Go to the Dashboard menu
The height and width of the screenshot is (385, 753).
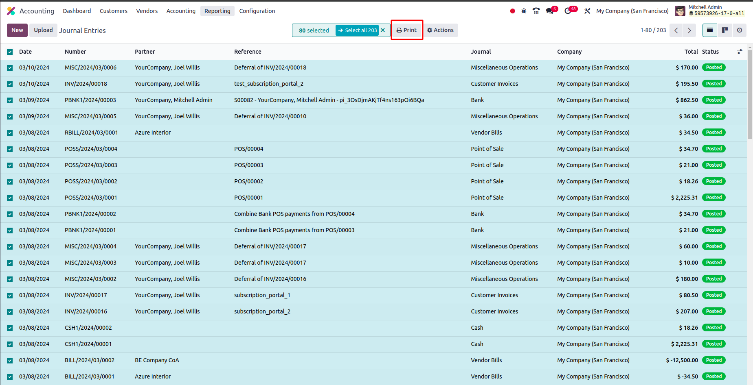pyautogui.click(x=77, y=11)
